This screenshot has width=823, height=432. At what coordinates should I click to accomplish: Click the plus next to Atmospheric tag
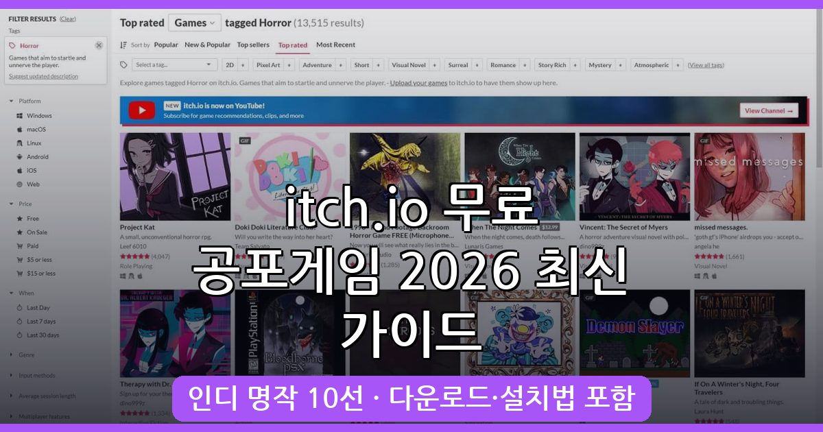pyautogui.click(x=678, y=65)
